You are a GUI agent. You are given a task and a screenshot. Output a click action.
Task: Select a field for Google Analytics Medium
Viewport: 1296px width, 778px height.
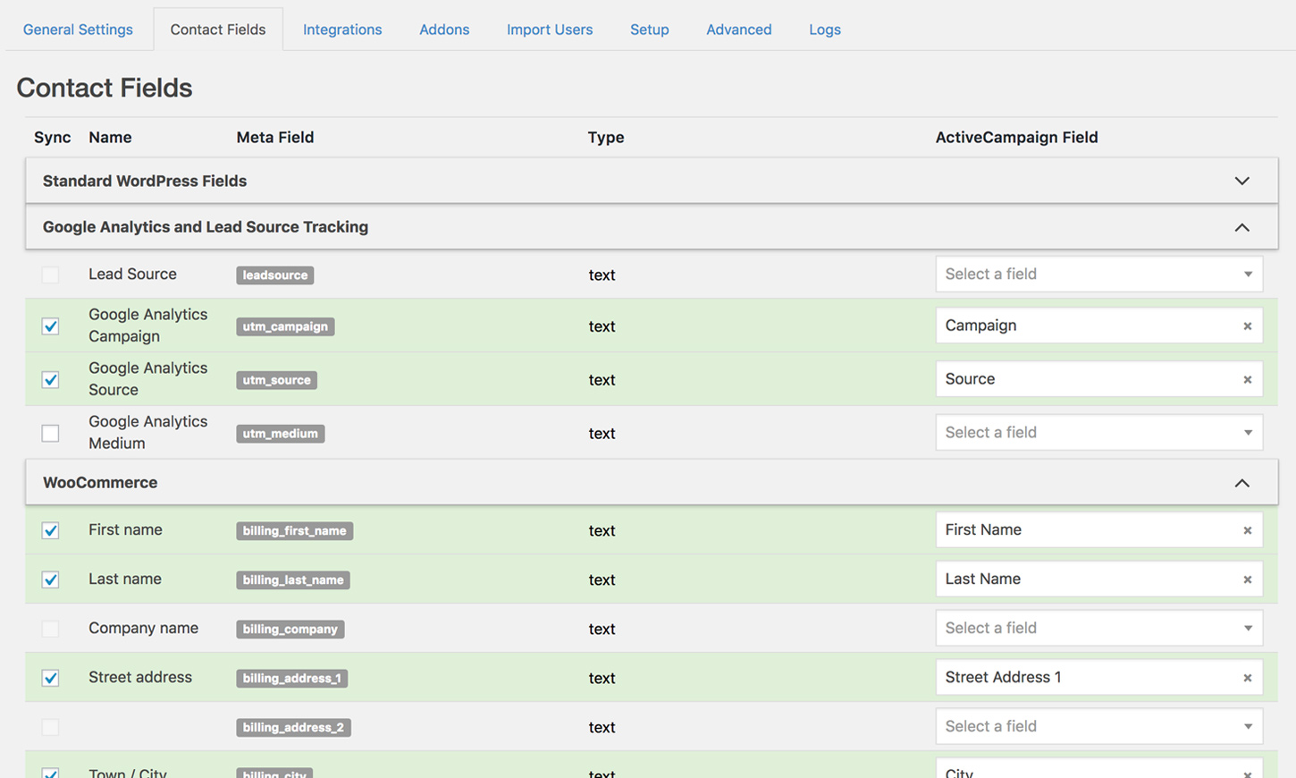[x=1098, y=433]
